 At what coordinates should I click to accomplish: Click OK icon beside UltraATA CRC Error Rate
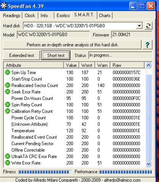point(8,157)
